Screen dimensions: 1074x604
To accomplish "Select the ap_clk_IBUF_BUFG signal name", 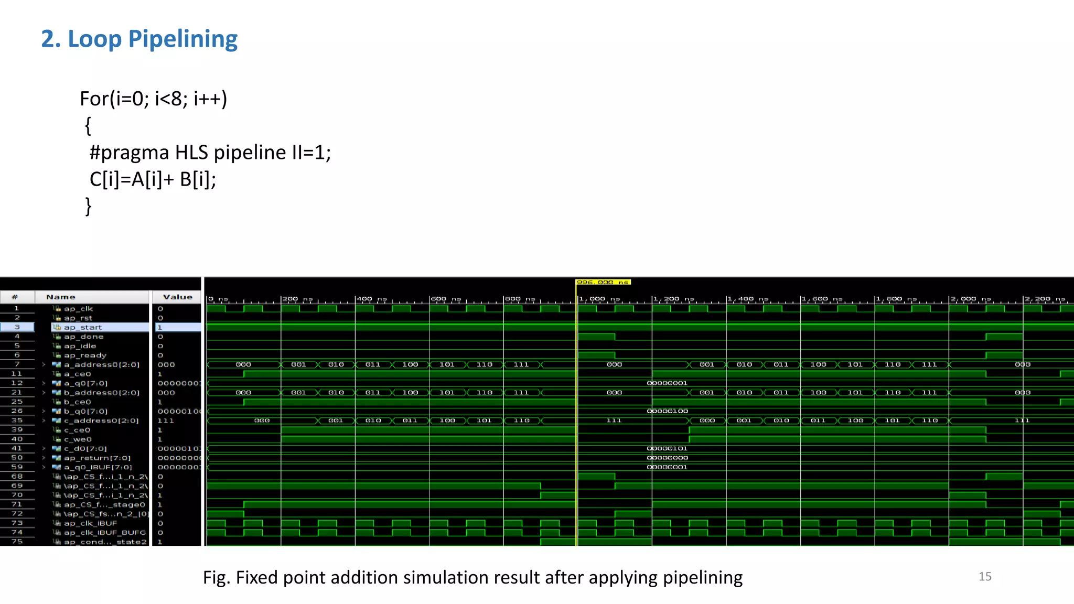I will coord(105,533).
